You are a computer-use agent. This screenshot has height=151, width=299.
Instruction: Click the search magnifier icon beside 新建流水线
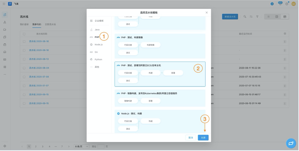pos(245,17)
